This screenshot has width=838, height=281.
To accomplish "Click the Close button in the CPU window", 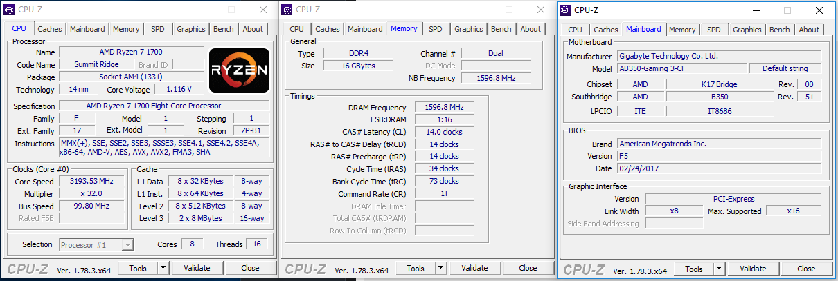I will [250, 268].
